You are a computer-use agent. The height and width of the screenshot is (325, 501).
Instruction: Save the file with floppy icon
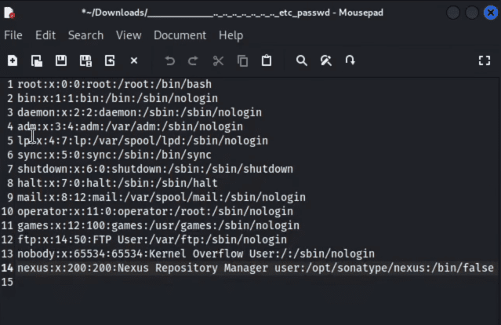[x=61, y=60]
